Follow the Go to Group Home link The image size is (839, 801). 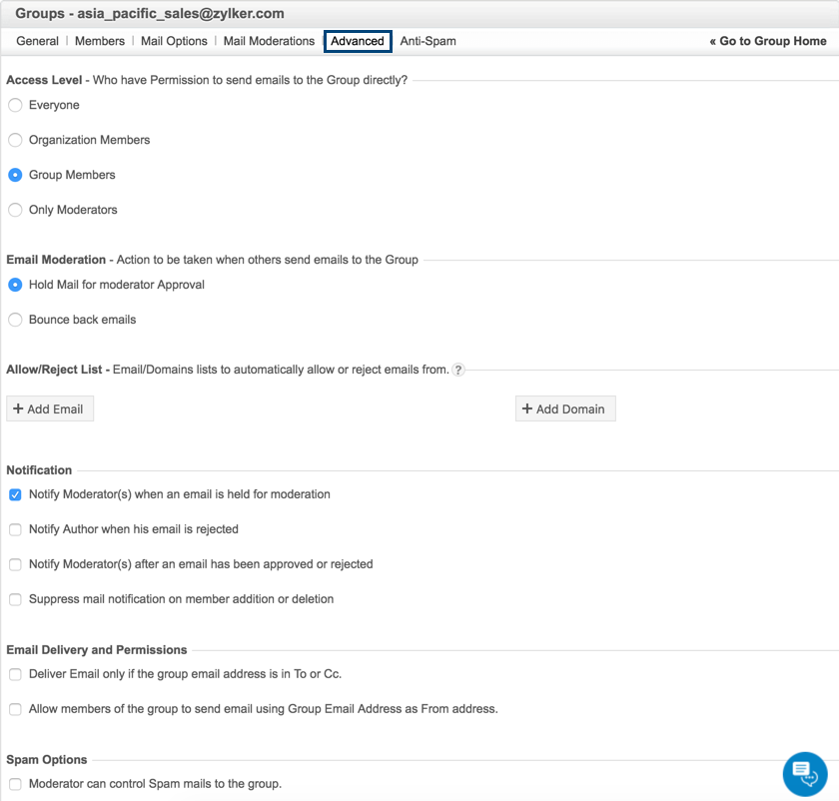tap(768, 41)
